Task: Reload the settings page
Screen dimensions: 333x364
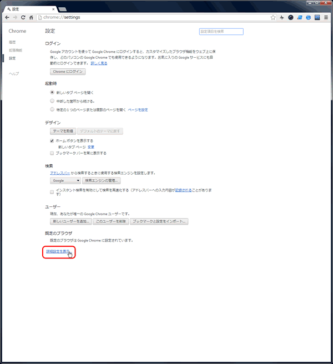Action: click(23, 17)
